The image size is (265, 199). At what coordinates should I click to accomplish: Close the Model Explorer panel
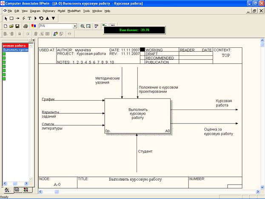point(34,40)
